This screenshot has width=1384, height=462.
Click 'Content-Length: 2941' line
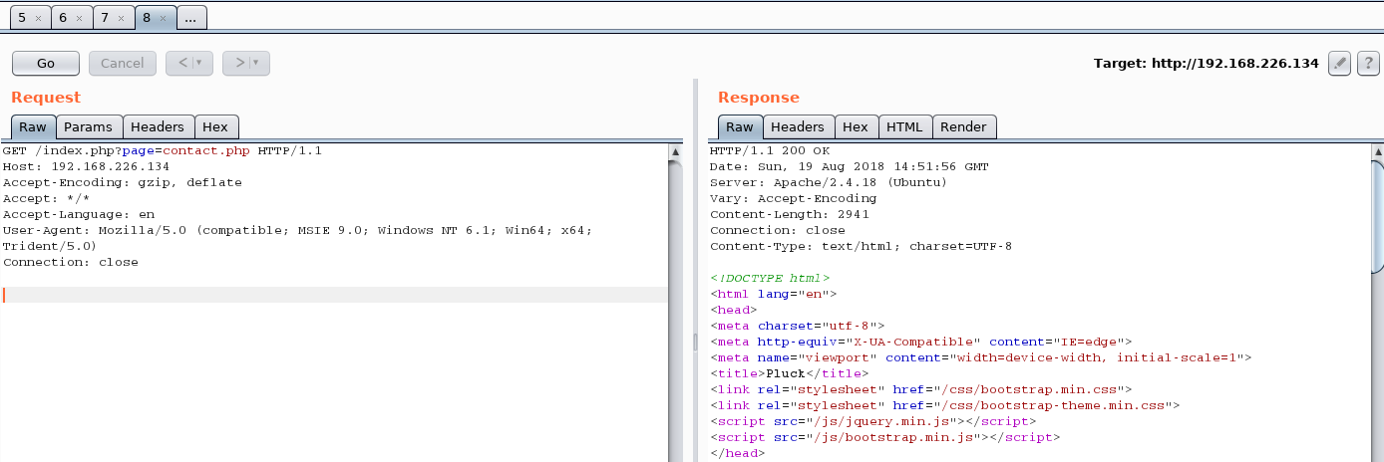[x=790, y=214]
